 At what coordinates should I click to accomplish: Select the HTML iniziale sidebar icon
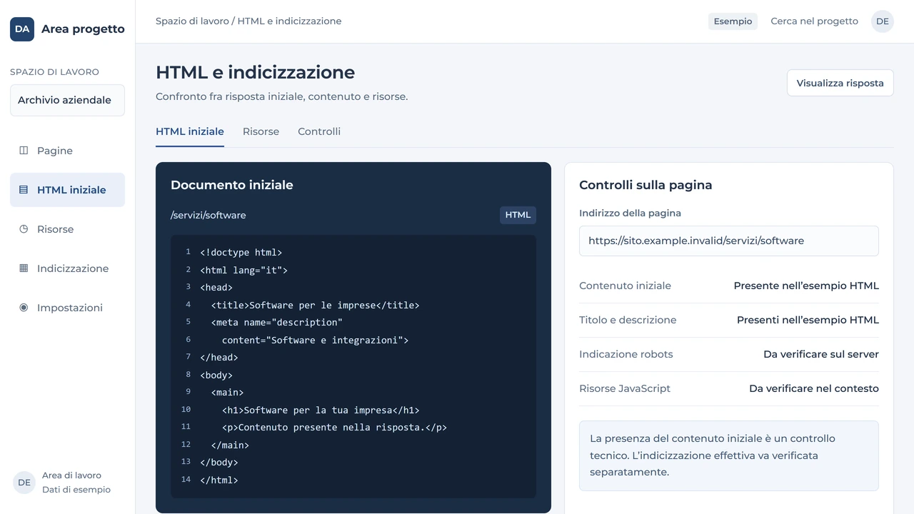click(24, 190)
